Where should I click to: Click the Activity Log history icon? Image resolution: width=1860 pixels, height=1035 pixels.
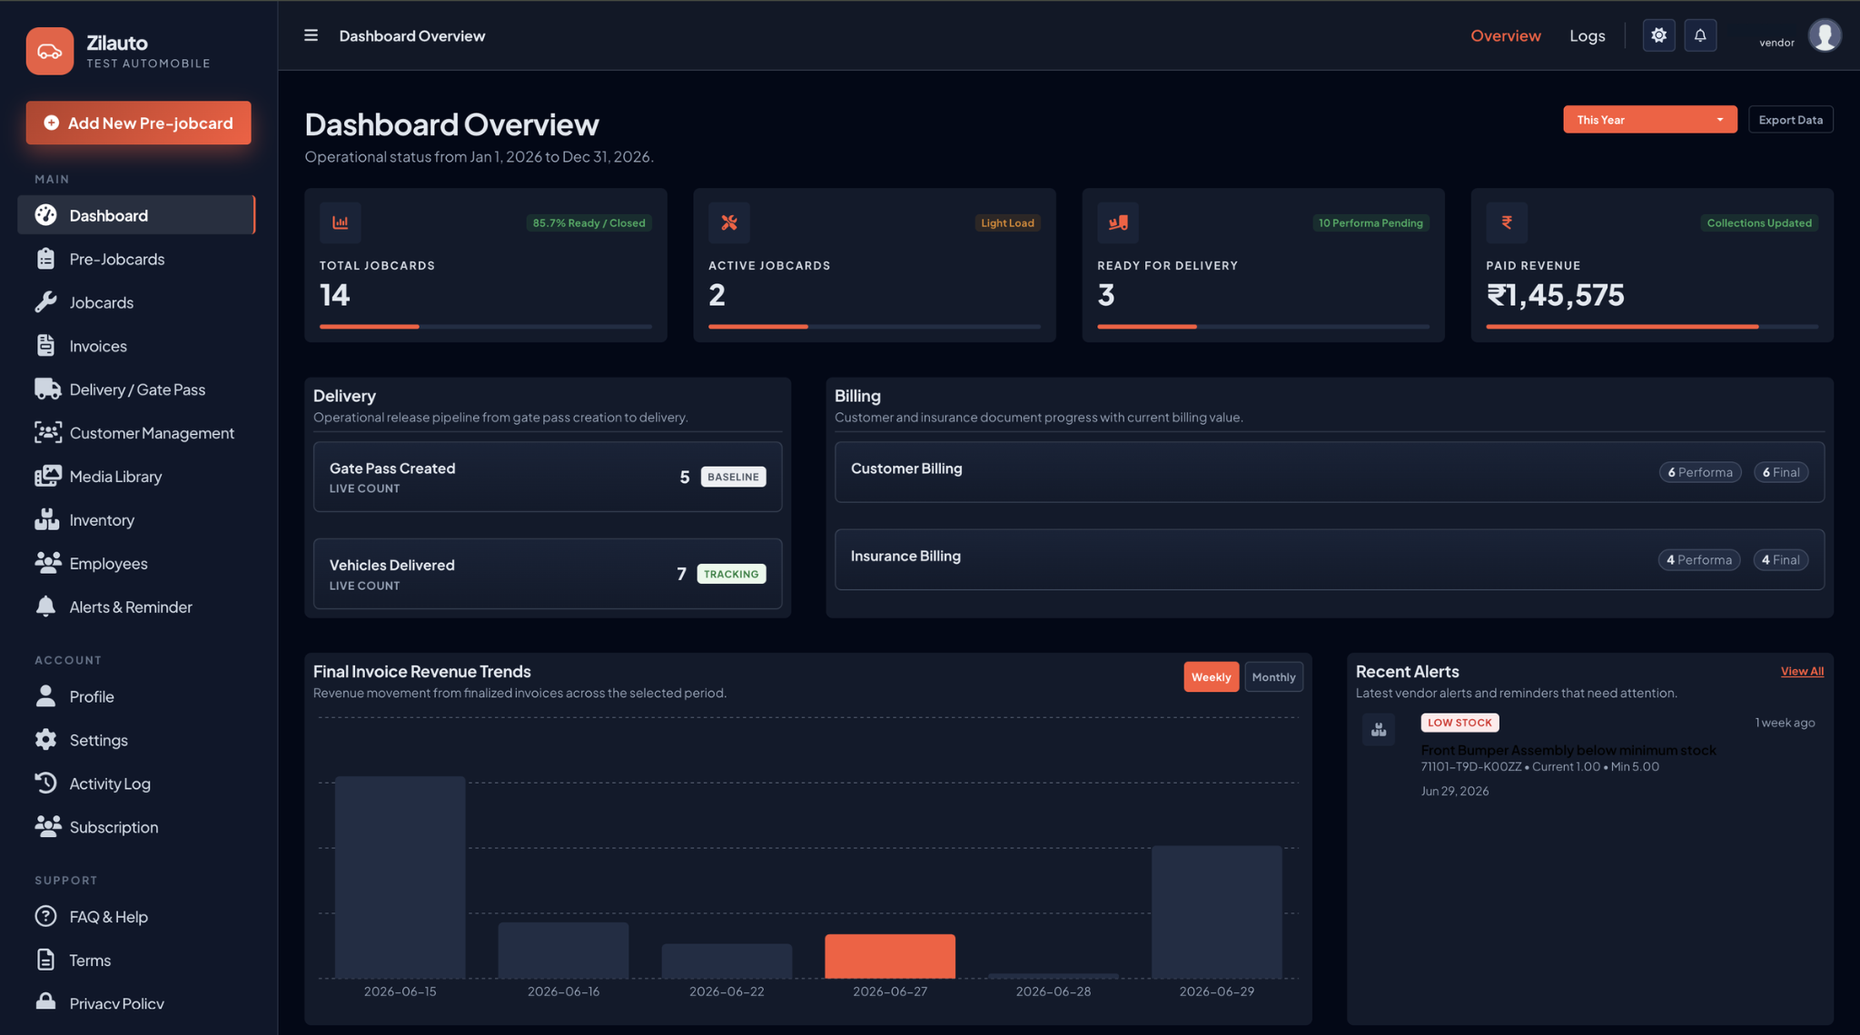(46, 784)
